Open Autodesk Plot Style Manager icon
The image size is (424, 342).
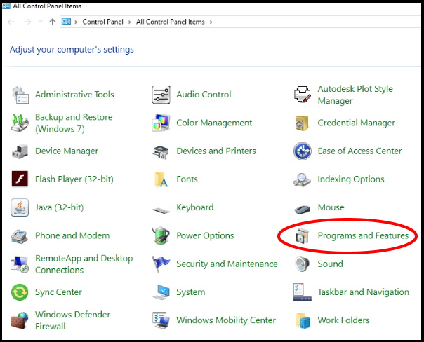pyautogui.click(x=303, y=95)
